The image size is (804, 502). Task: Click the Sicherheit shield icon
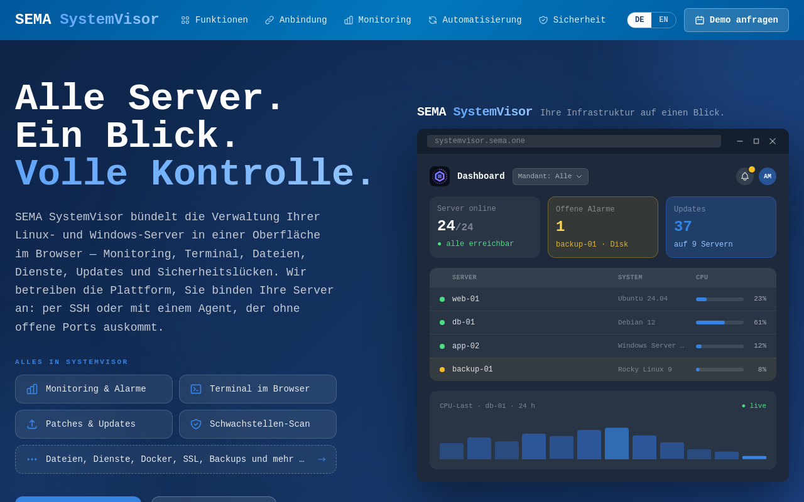pyautogui.click(x=543, y=20)
